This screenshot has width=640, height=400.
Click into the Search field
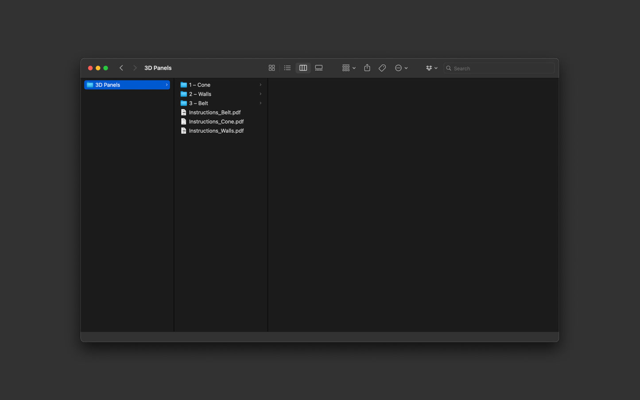point(499,68)
